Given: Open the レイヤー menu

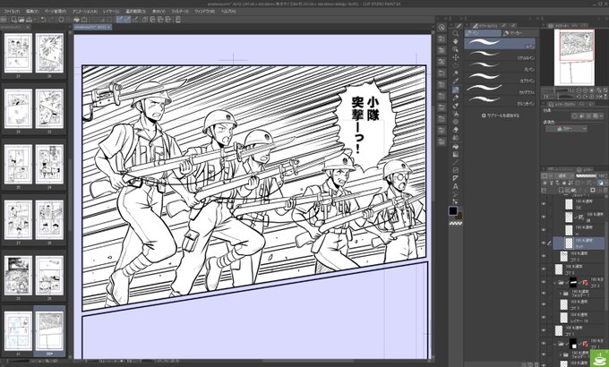Looking at the screenshot, I should (111, 12).
